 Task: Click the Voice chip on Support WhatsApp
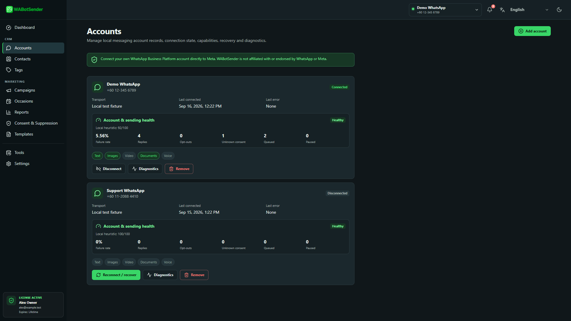click(168, 262)
